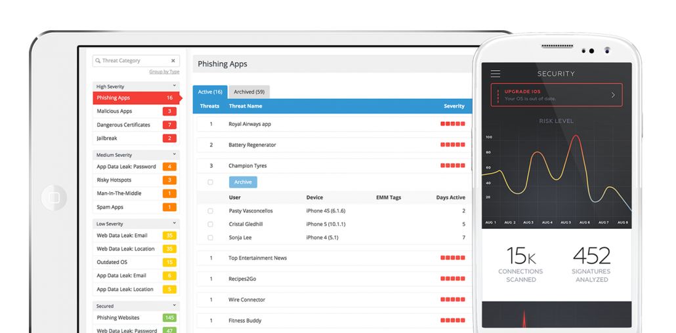Click the search magnifier icon in Threat Category
Screen dimensions: 676x333
tap(98, 61)
